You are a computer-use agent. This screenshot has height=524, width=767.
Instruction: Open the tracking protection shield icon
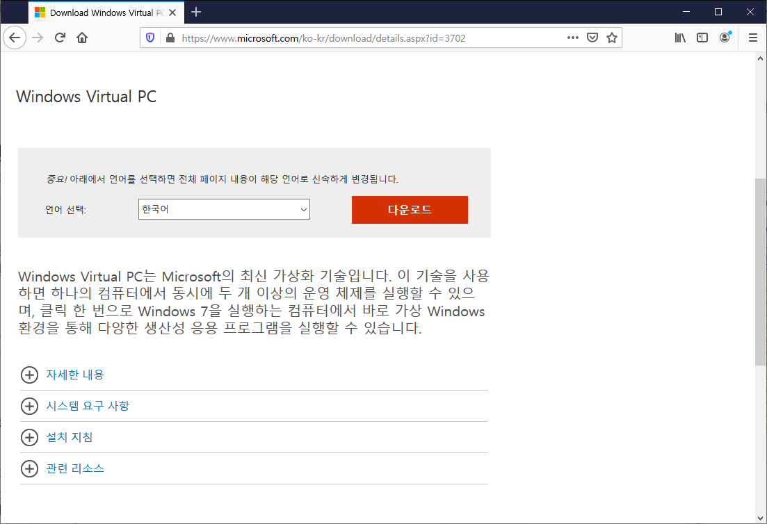click(150, 38)
